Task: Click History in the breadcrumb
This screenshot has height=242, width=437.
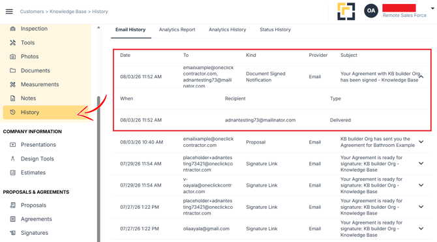Action: click(100, 12)
